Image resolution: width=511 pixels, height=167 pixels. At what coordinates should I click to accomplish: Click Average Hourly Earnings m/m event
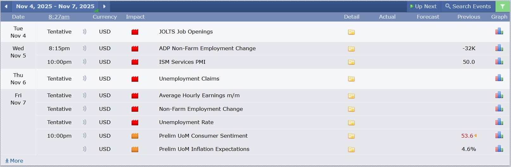pos(199,95)
